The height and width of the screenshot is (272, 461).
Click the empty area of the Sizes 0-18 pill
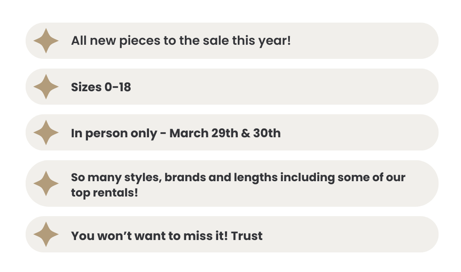click(x=282, y=87)
